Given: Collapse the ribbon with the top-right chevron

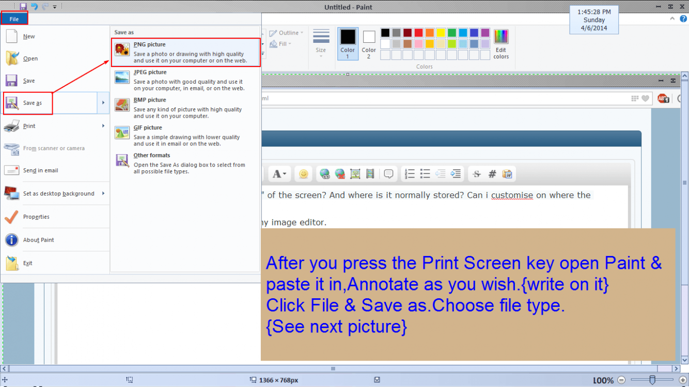Looking at the screenshot, I should tap(672, 19).
